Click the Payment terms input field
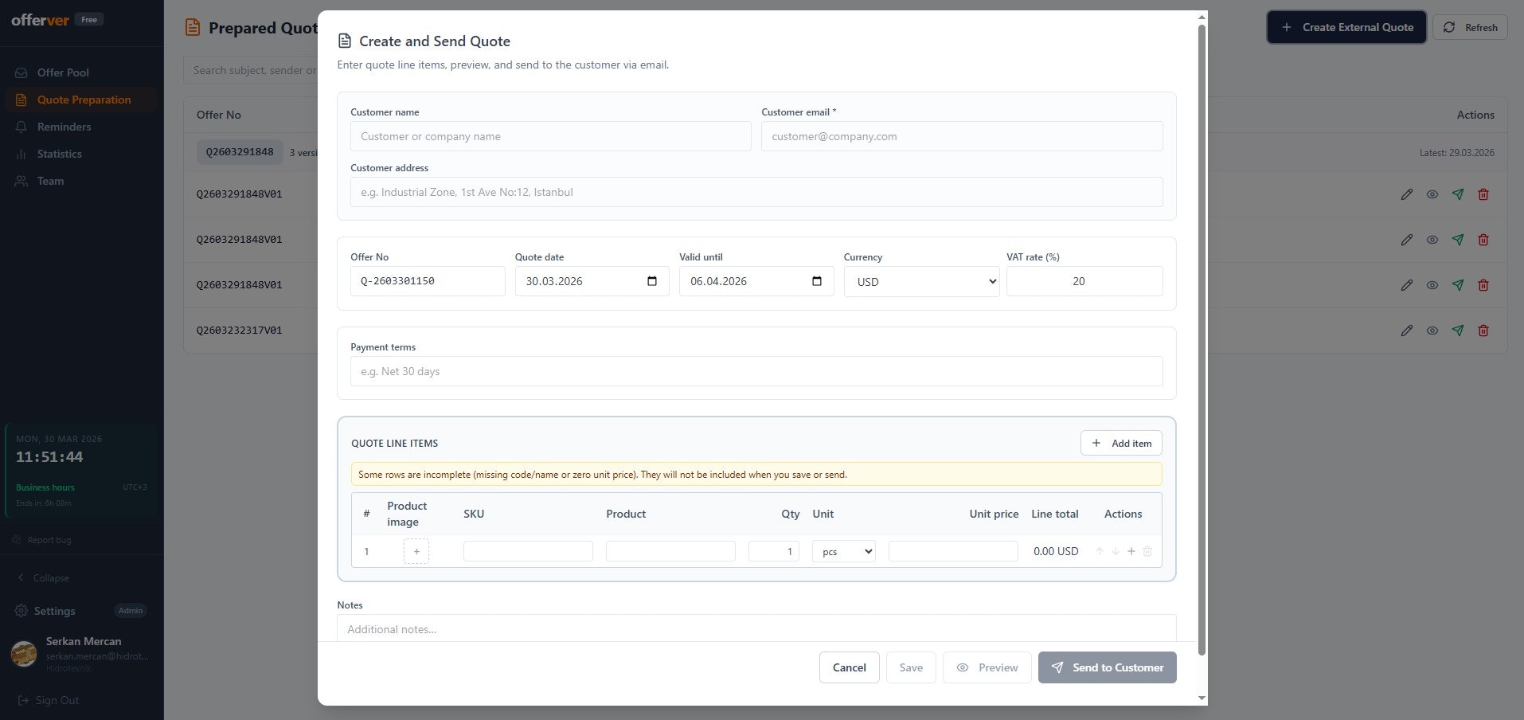 pyautogui.click(x=756, y=371)
